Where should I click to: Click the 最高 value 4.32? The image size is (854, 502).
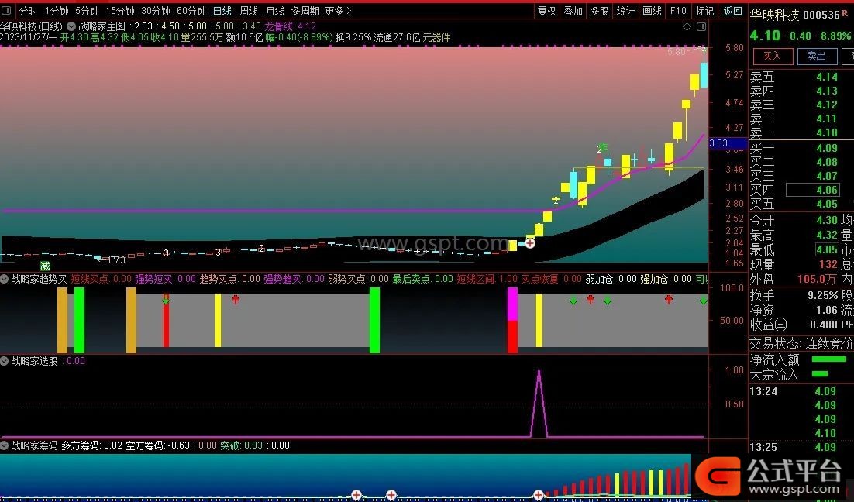pyautogui.click(x=827, y=235)
